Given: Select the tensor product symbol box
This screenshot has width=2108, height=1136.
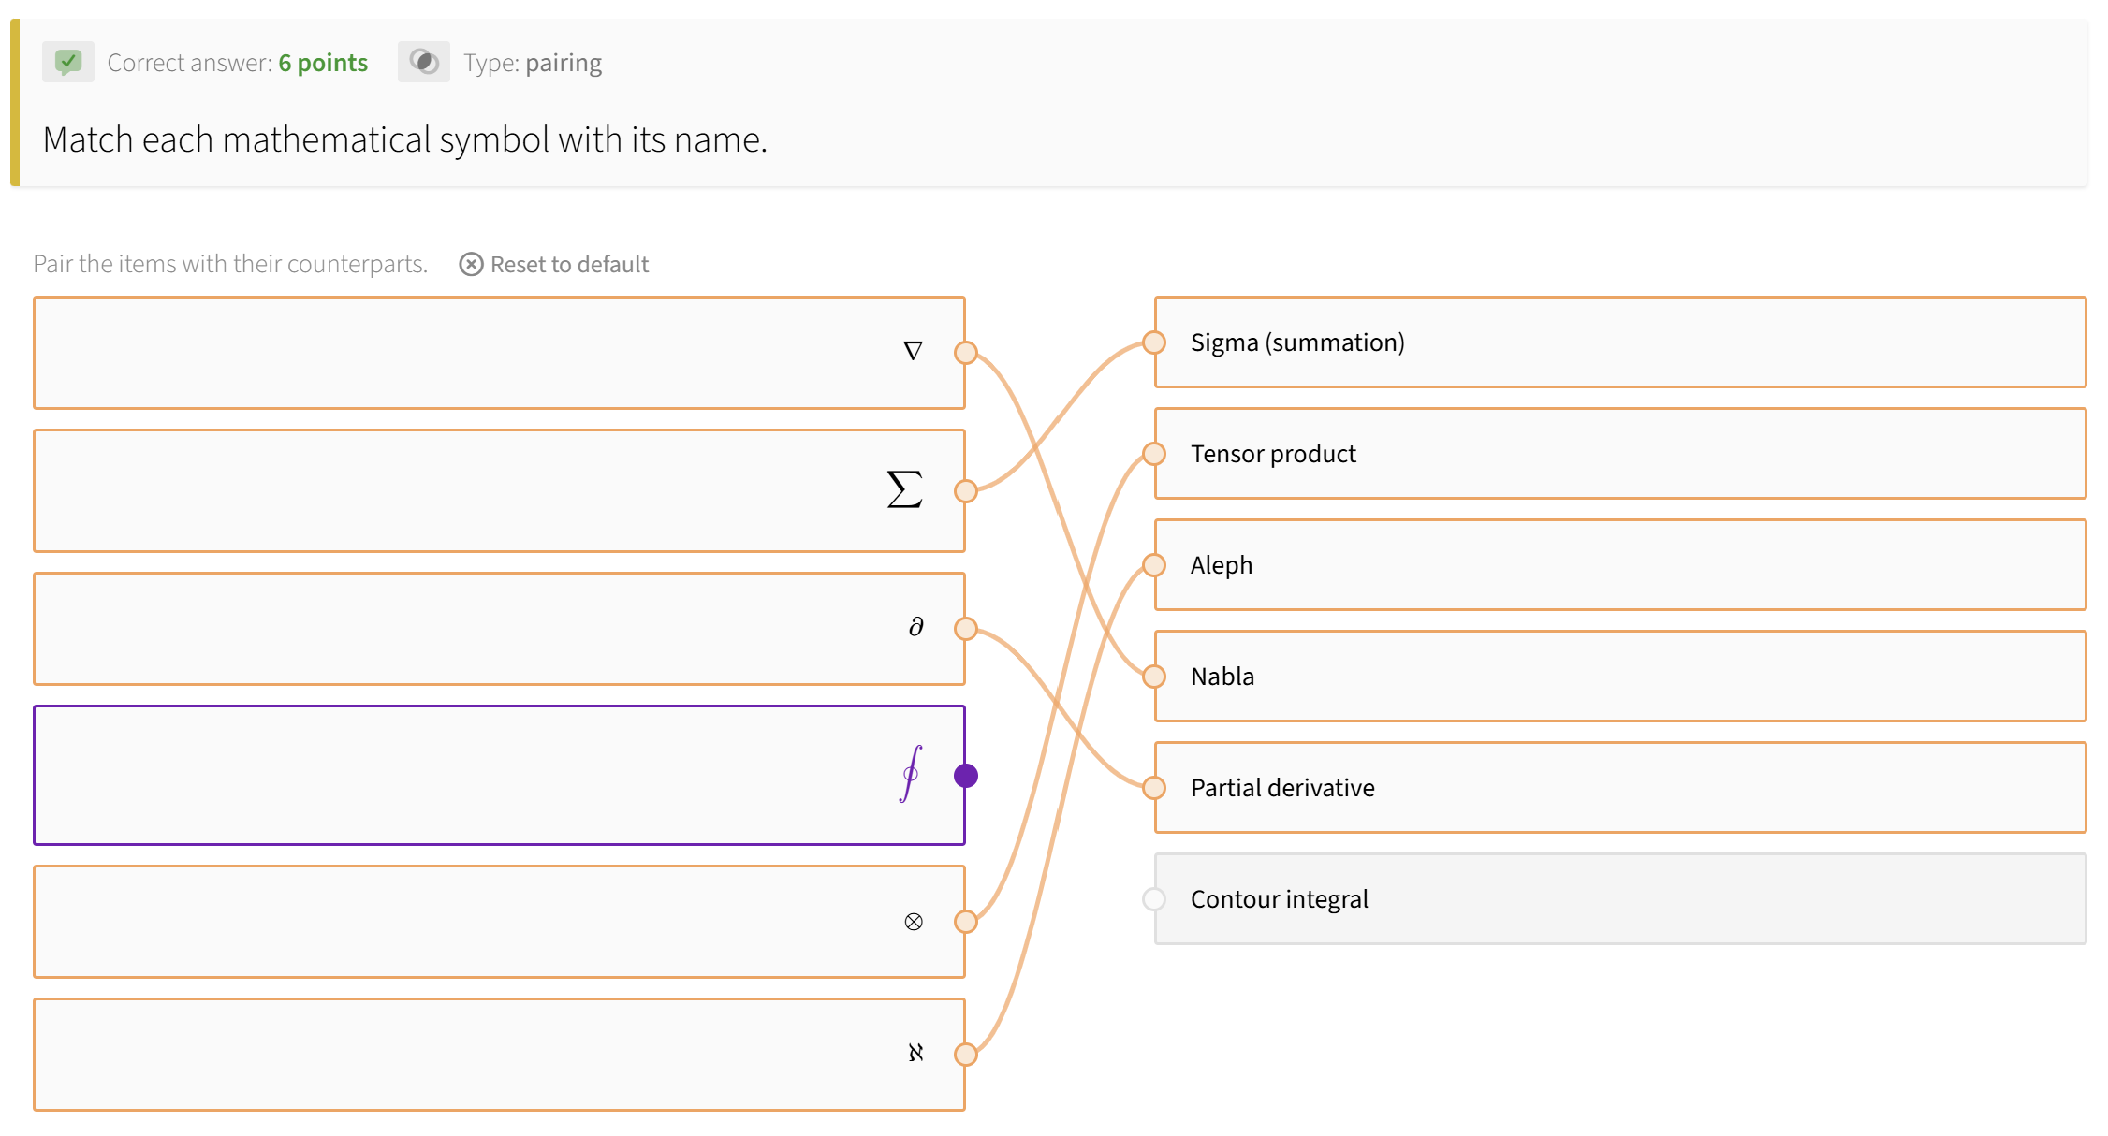Looking at the screenshot, I should (500, 921).
